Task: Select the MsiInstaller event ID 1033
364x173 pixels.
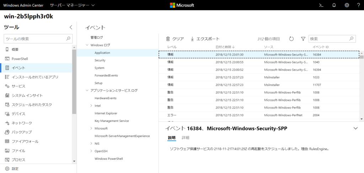Action: coord(259,77)
